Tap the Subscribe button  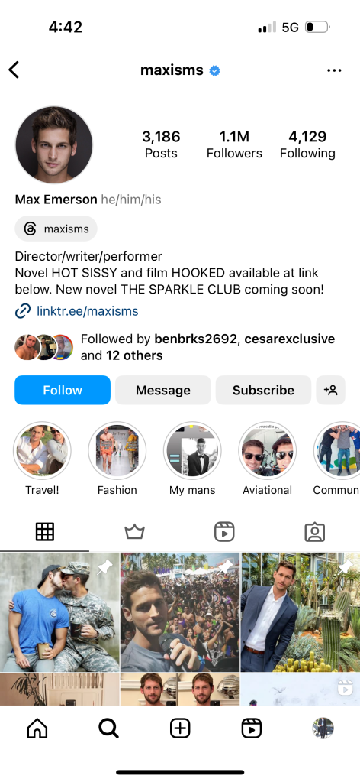click(x=263, y=390)
